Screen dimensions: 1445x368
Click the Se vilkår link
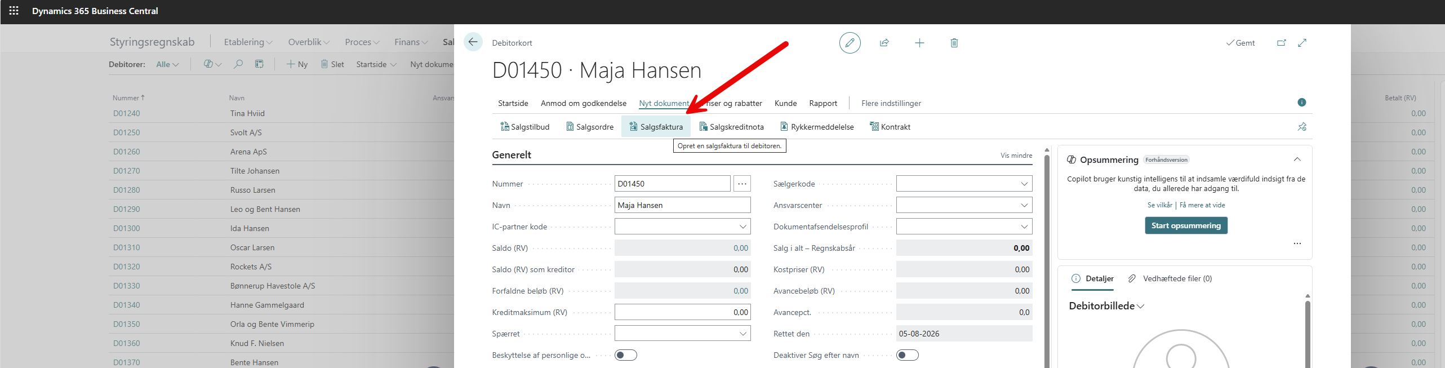(x=1160, y=205)
